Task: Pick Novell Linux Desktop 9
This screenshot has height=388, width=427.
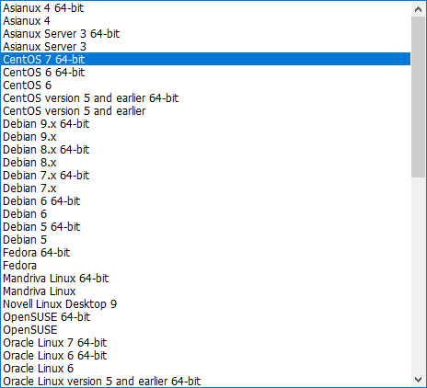Action: tap(205, 304)
